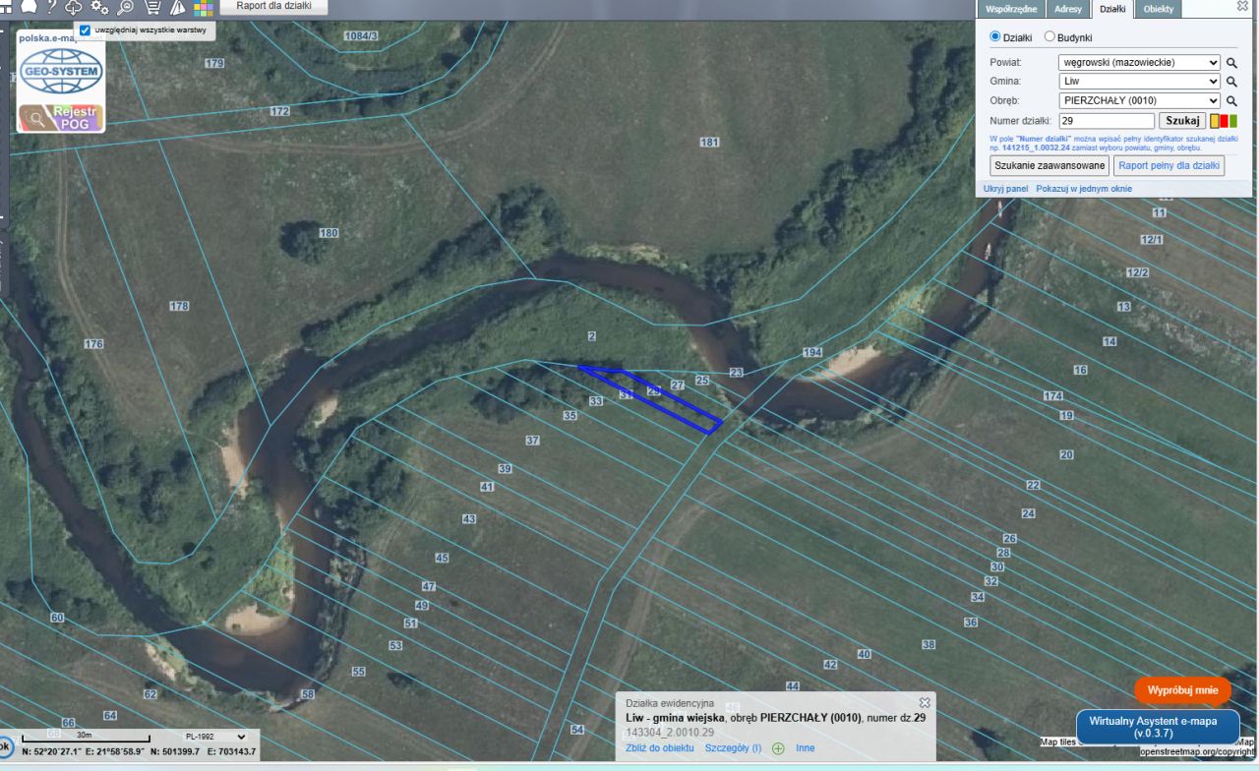Click the Zbliż do obiektu link
The height and width of the screenshot is (771, 1259).
pyautogui.click(x=660, y=748)
